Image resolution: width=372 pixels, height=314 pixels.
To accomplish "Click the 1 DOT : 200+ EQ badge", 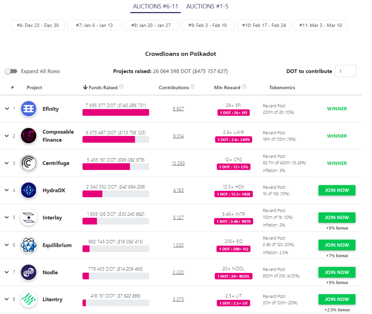I will (233, 249).
